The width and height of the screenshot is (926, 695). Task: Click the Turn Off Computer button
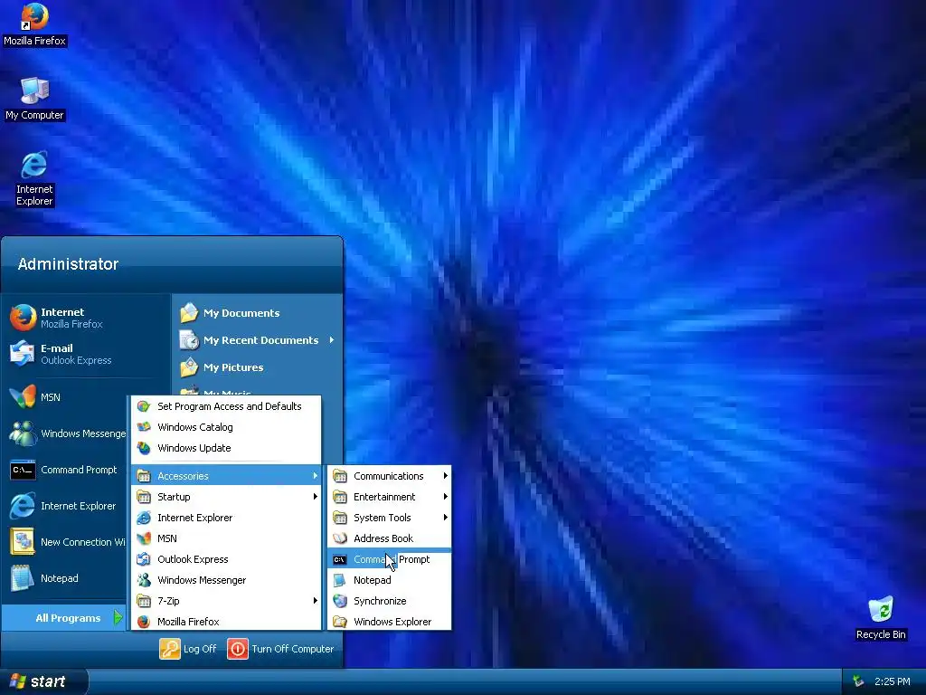click(281, 649)
